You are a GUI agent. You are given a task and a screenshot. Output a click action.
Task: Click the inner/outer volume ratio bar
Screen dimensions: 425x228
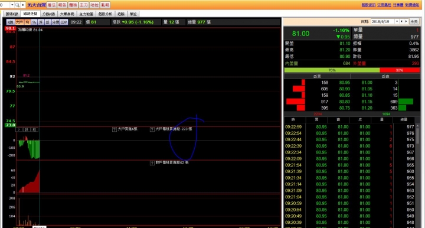click(x=352, y=70)
